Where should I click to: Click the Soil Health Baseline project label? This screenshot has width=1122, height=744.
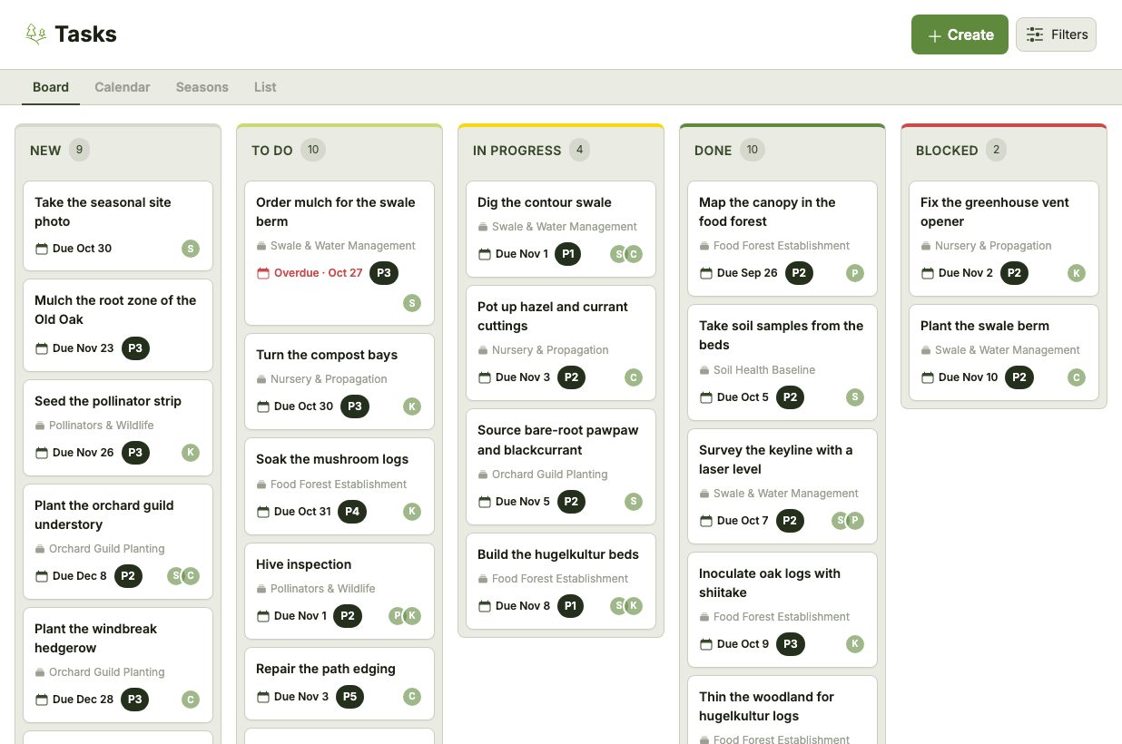point(764,370)
